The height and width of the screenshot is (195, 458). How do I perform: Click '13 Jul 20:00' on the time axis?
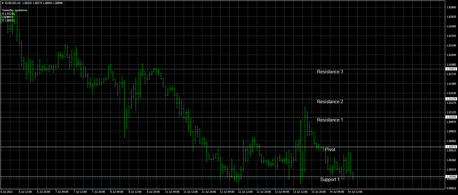point(319,192)
